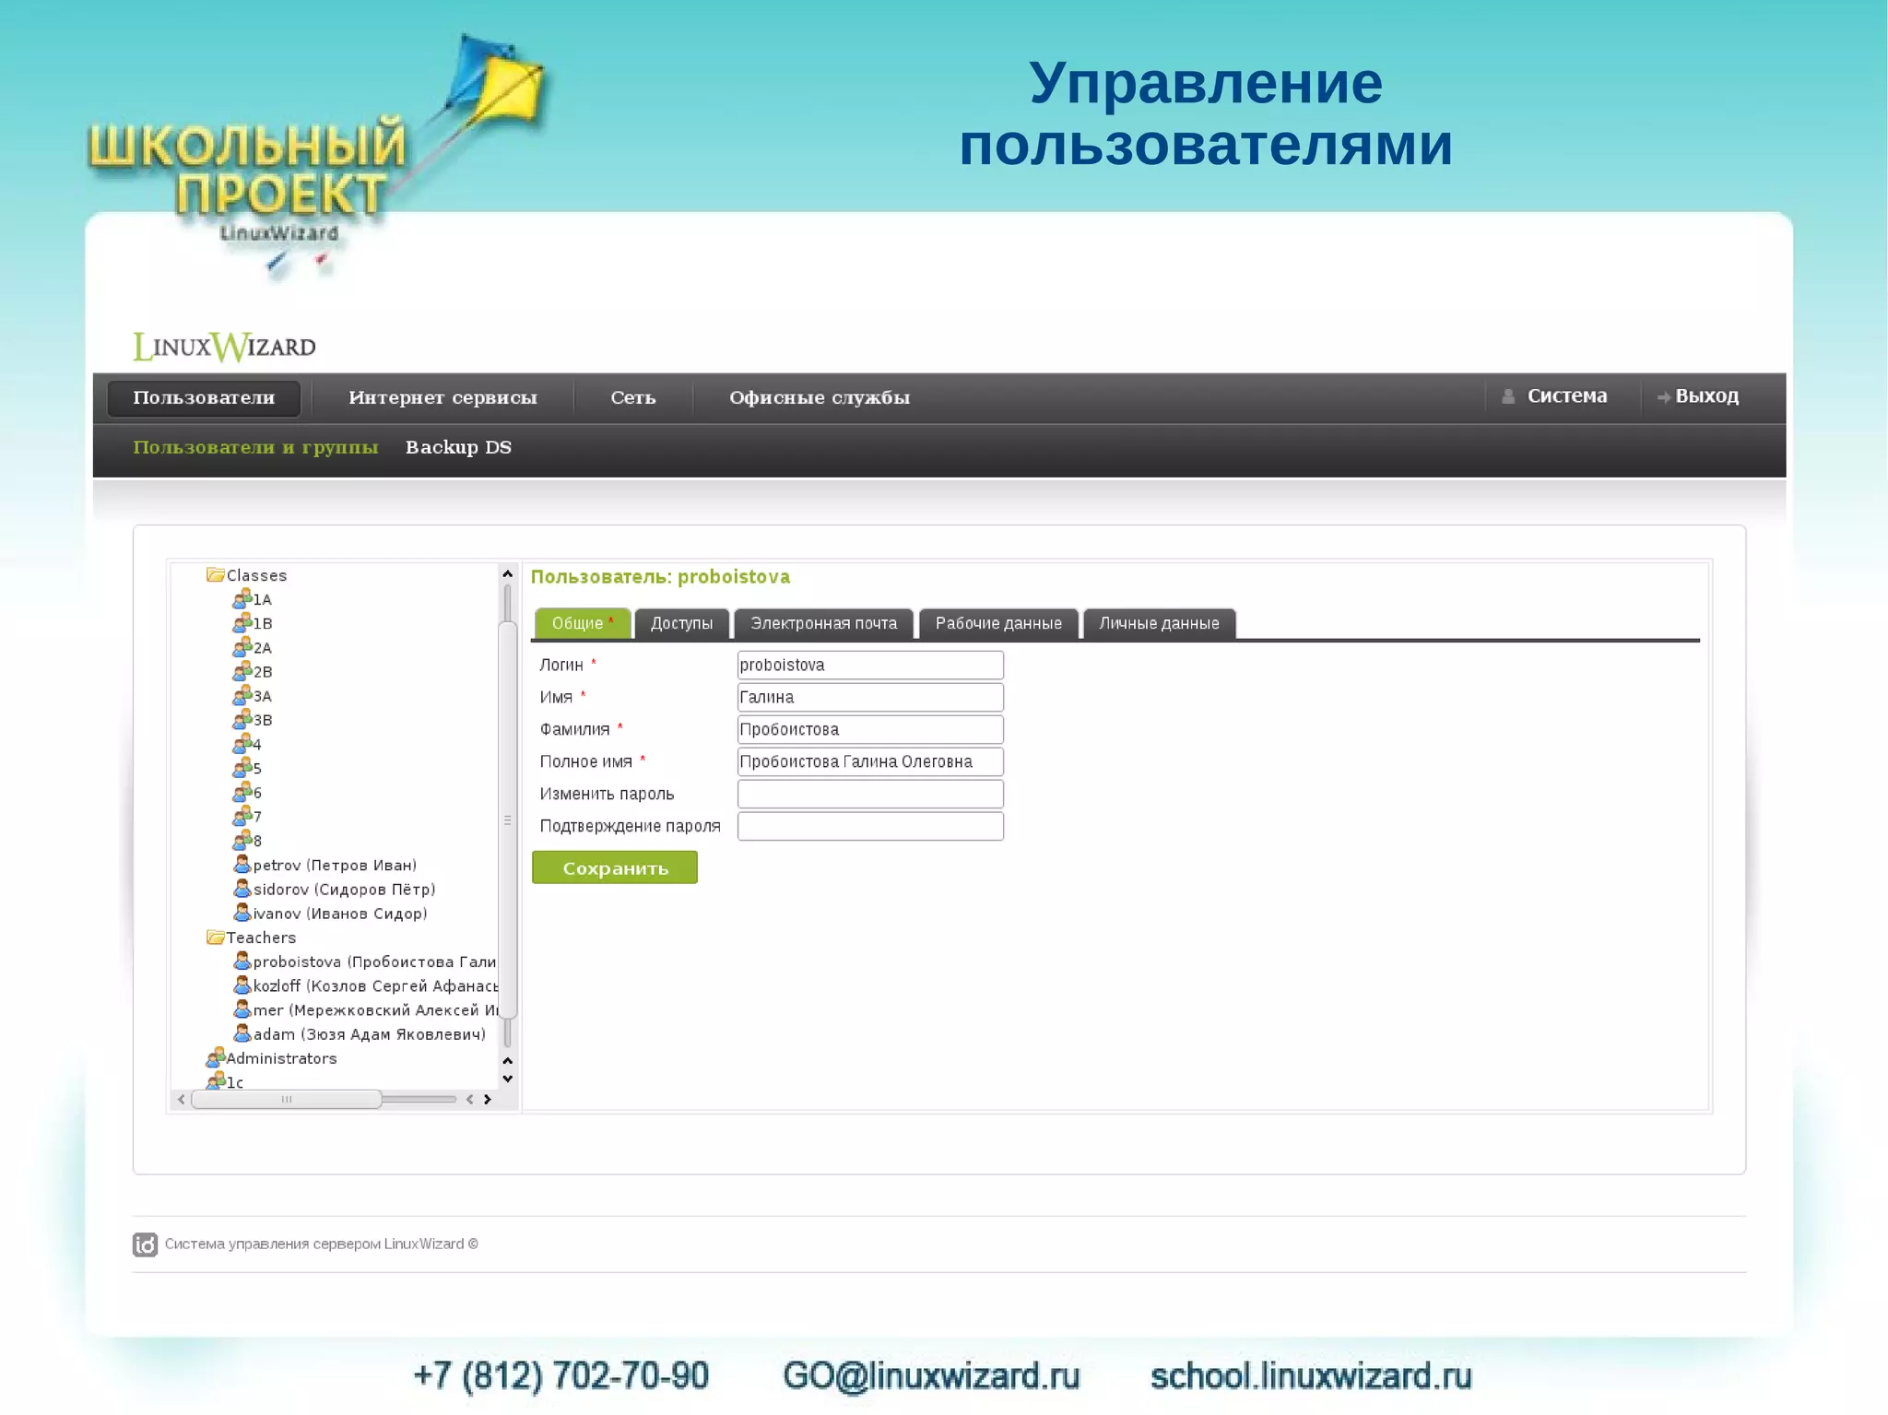Click user icon next to proboistova

(242, 961)
